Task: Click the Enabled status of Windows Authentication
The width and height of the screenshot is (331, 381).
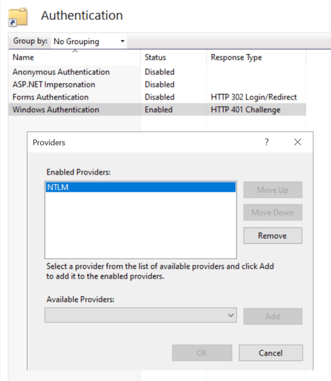Action: pos(159,110)
